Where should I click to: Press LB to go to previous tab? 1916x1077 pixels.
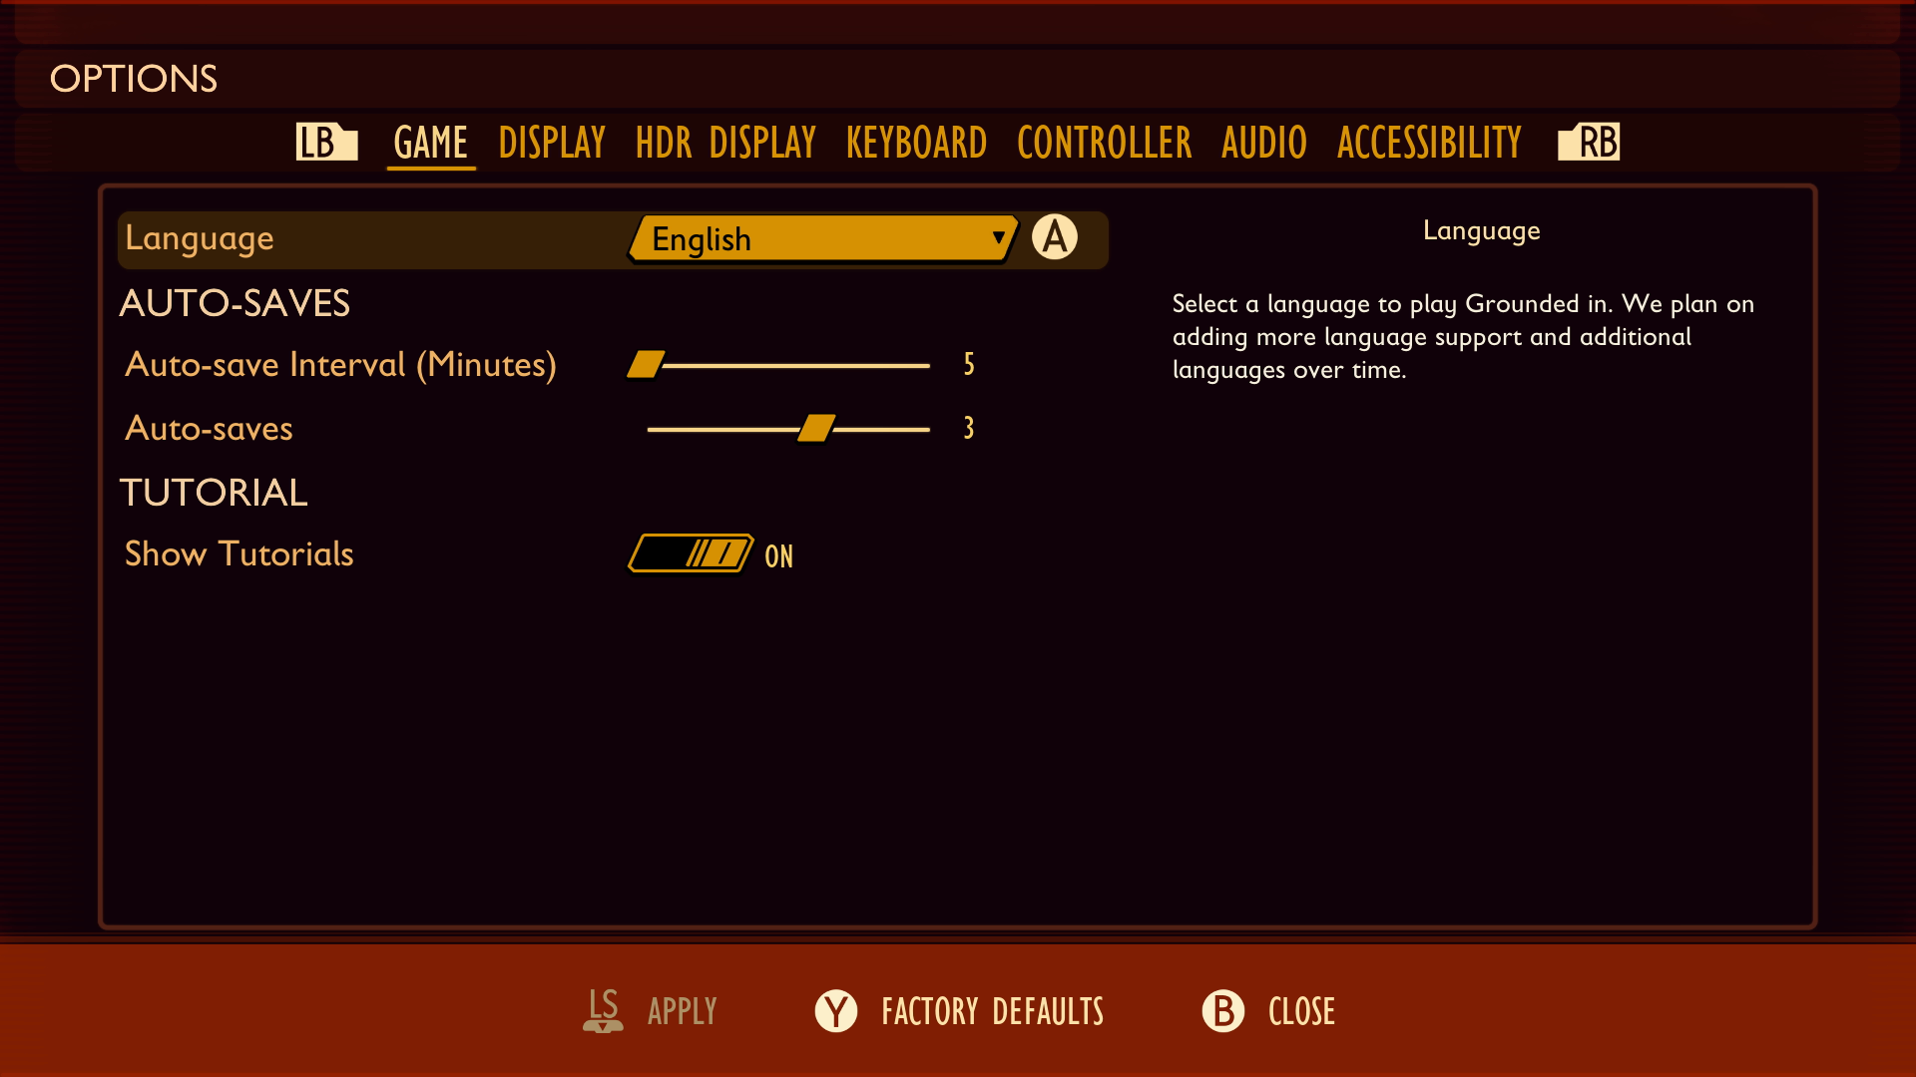(326, 141)
